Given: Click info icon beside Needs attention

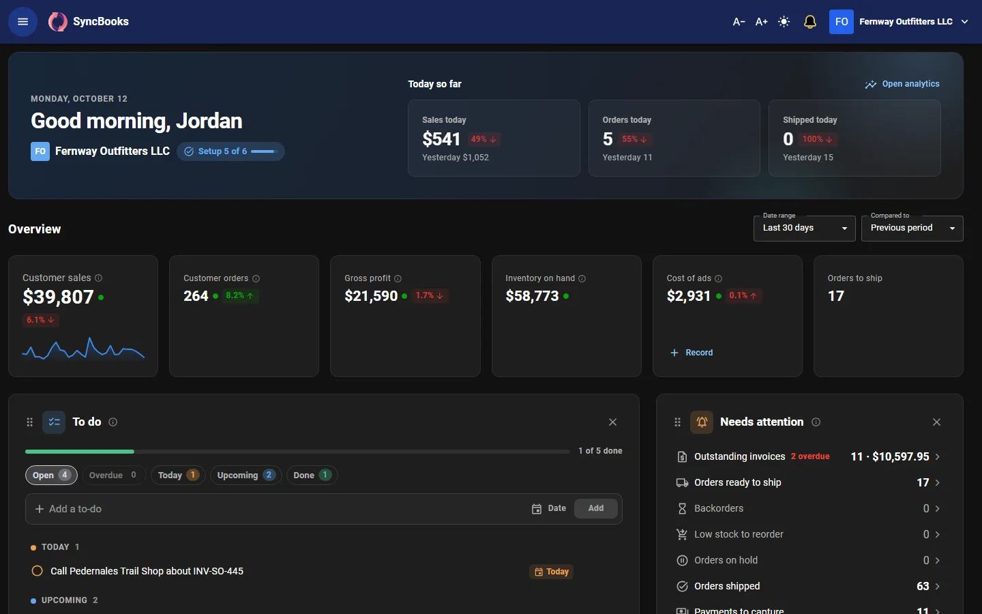Looking at the screenshot, I should point(816,422).
